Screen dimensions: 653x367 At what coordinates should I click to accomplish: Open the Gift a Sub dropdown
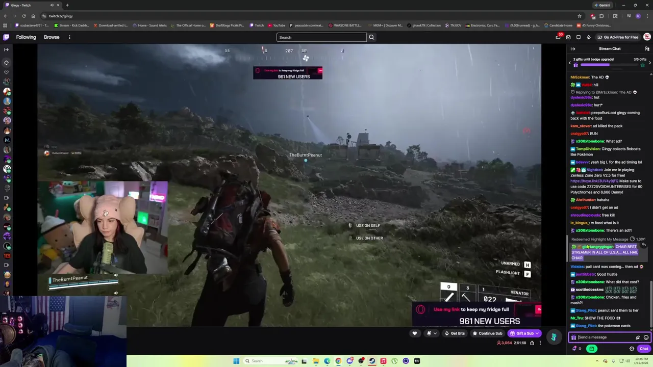pyautogui.click(x=524, y=333)
